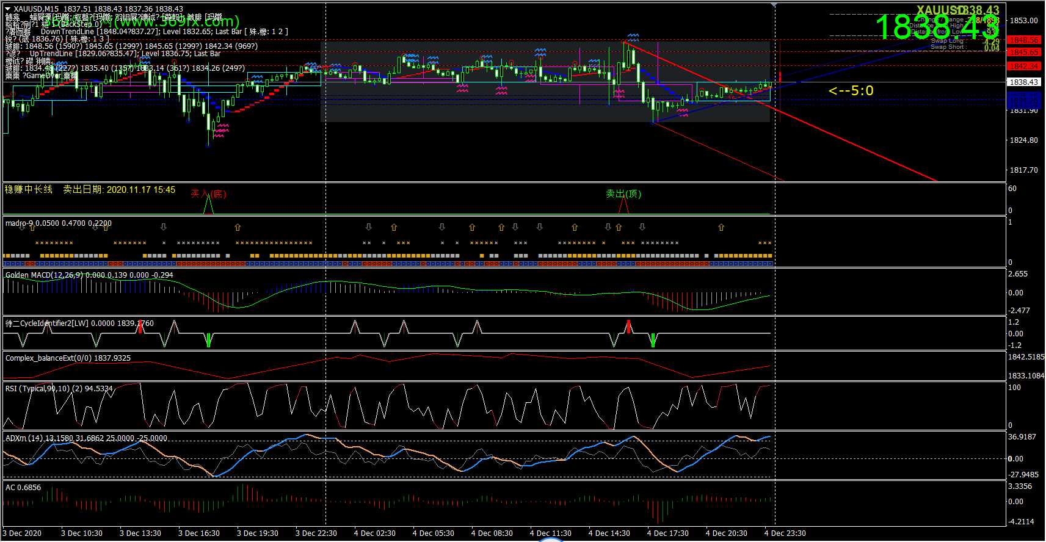This screenshot has height=542, width=1046.
Task: Click the madro-9 indicator label
Action: 59,223
